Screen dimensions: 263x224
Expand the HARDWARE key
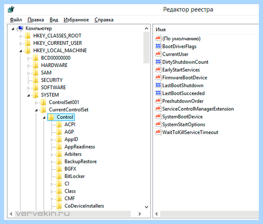tap(28, 66)
